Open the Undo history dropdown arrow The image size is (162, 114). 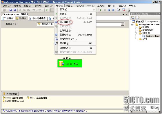click(x=37, y=10)
